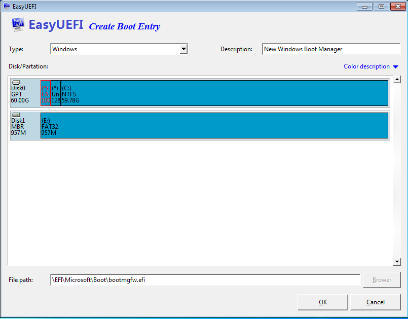Screen dimensions: 408x319
Task: Open the Type dropdown arrow
Action: pos(183,49)
